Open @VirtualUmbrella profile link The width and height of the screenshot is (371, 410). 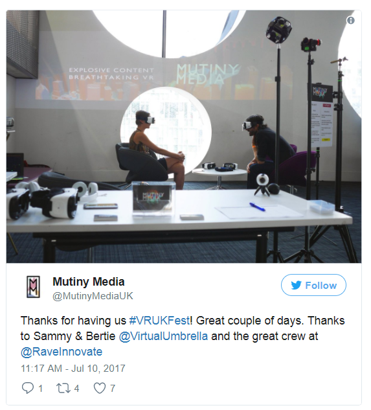click(x=163, y=336)
